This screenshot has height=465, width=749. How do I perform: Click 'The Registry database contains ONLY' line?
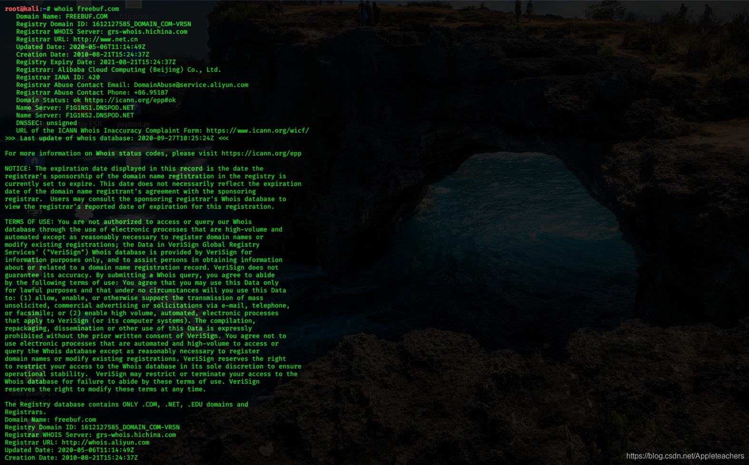[x=126, y=404]
